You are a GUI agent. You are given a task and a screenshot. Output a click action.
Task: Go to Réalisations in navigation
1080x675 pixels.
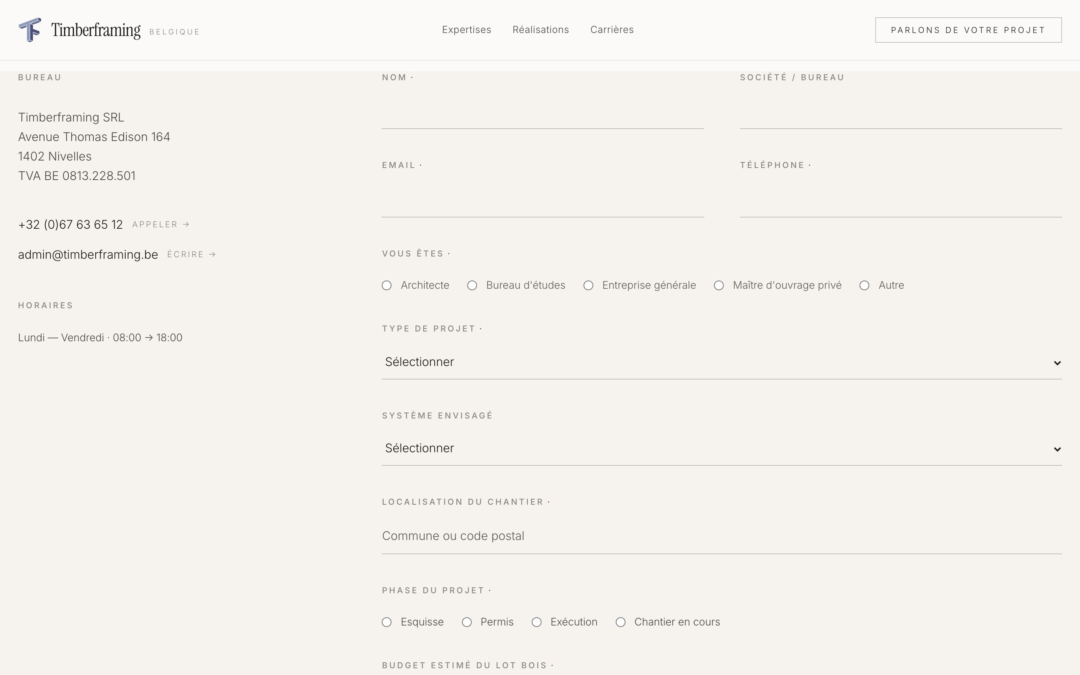click(x=540, y=30)
